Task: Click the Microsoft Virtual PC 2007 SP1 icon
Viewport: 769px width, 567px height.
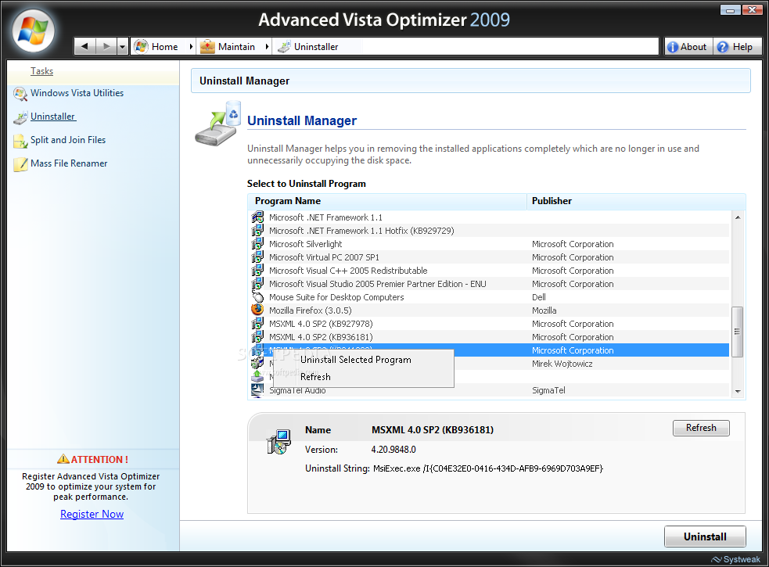Action: click(257, 257)
